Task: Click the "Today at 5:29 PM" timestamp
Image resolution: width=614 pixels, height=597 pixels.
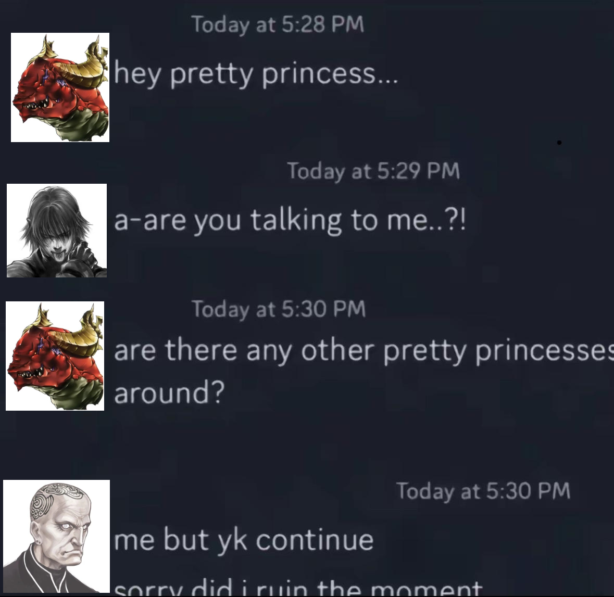Action: pyautogui.click(x=373, y=171)
